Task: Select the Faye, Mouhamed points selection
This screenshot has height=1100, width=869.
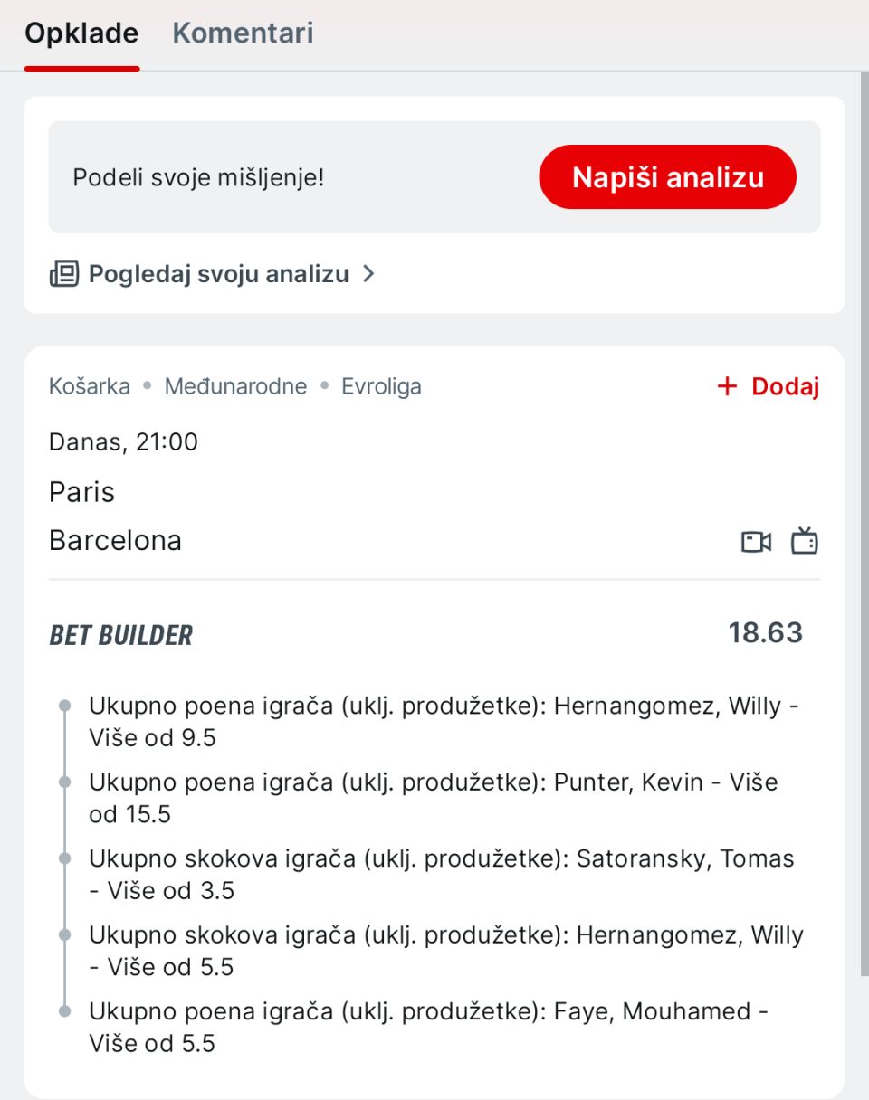Action: click(x=428, y=1027)
